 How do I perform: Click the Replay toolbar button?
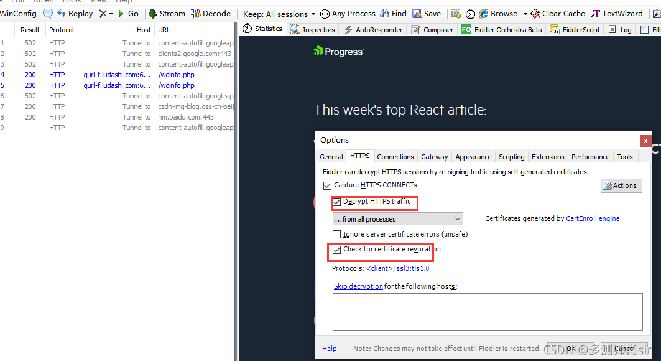click(75, 14)
